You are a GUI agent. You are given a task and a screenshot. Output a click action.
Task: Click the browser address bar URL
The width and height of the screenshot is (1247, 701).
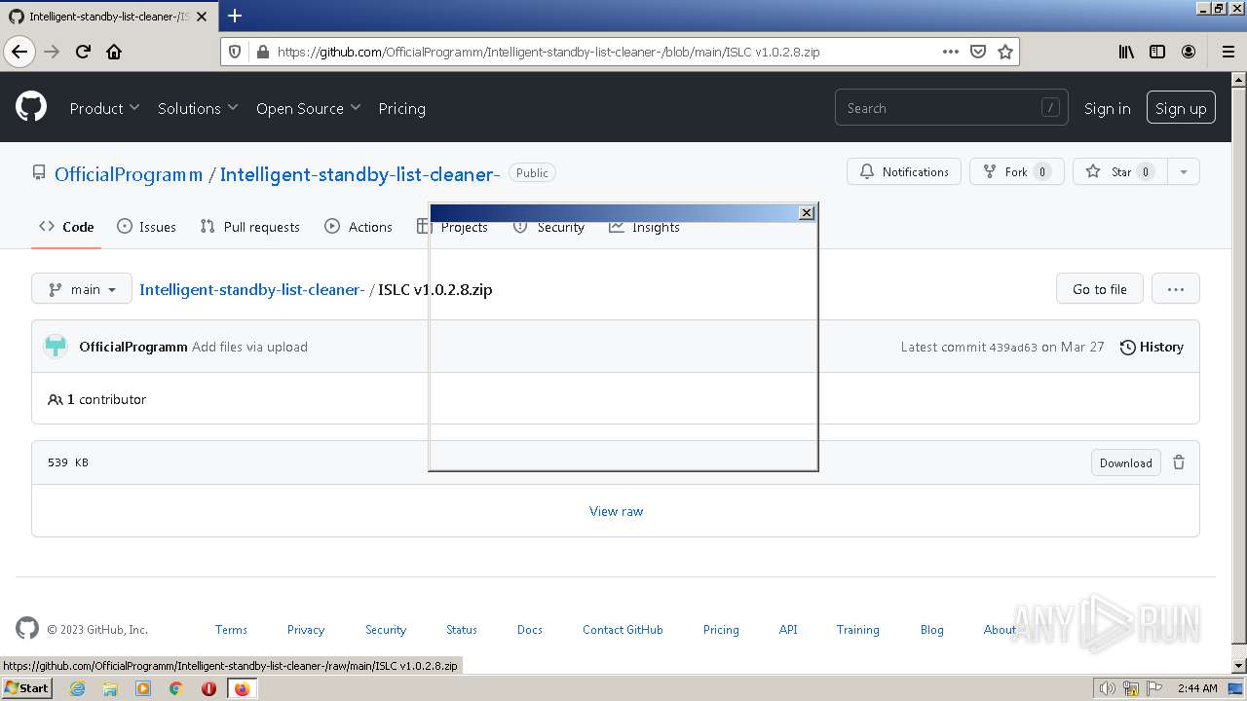[x=548, y=52]
